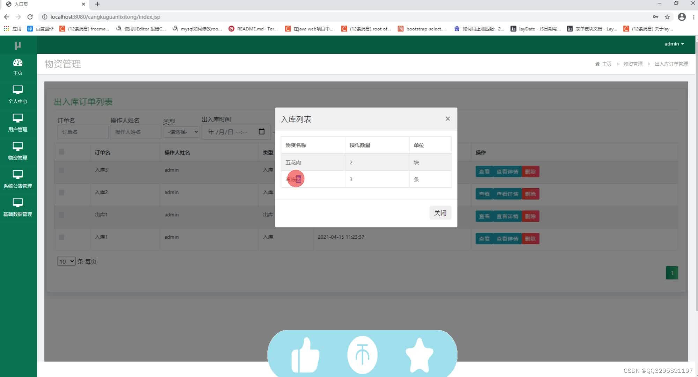Click the 物资管理 breadcrumb link

tap(633, 64)
